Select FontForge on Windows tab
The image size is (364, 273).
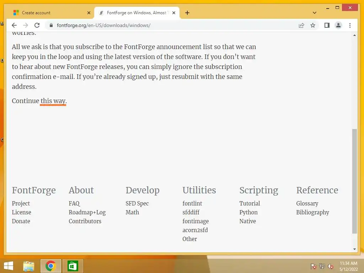click(137, 13)
